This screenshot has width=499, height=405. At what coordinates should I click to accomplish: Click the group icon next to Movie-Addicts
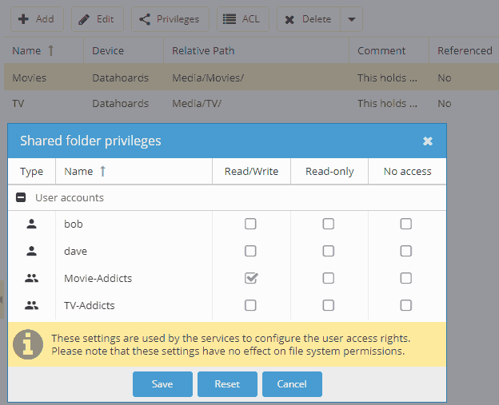click(x=31, y=279)
